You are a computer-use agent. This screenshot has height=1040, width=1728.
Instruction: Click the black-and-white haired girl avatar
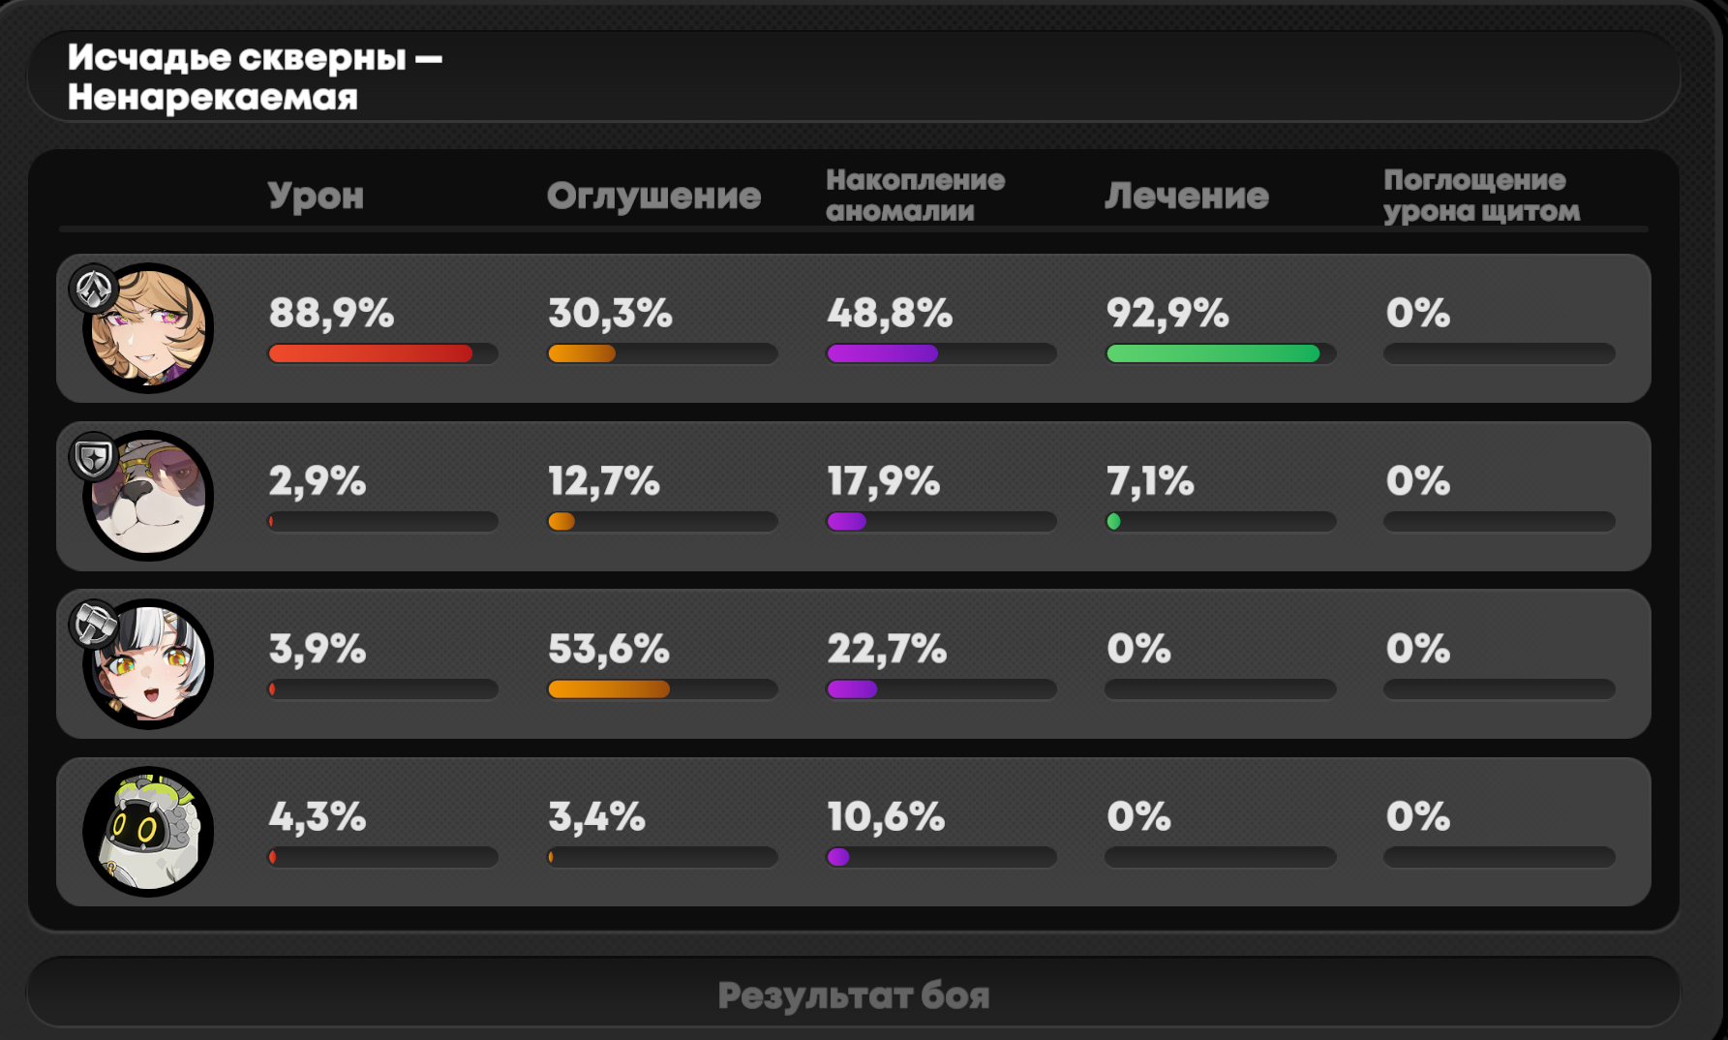click(151, 666)
